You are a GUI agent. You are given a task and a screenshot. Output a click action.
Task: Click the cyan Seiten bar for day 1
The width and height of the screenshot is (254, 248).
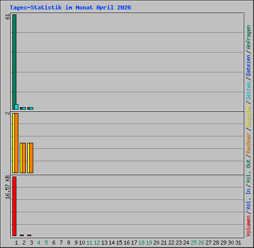click(x=16, y=107)
